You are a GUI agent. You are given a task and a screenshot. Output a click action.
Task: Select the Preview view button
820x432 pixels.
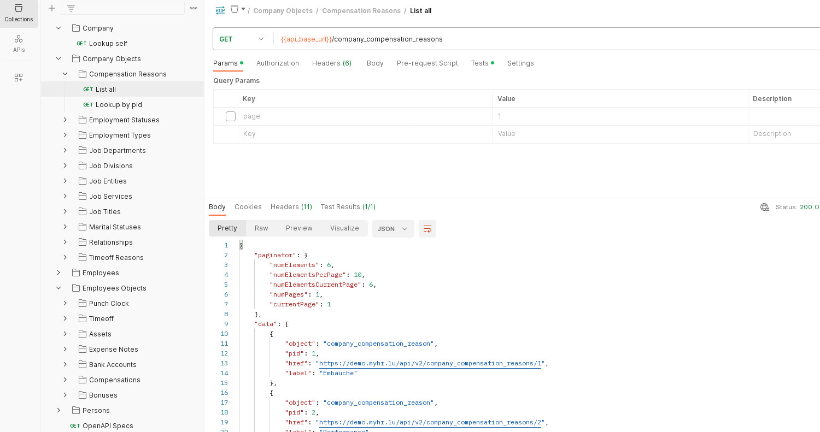click(x=299, y=228)
